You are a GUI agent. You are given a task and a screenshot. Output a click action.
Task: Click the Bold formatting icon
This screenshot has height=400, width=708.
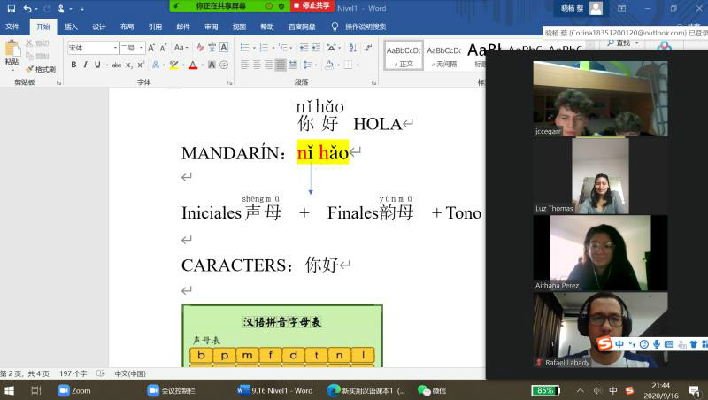(73, 65)
